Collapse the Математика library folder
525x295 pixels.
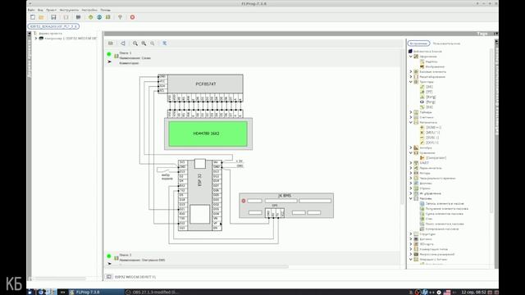[x=411, y=122]
